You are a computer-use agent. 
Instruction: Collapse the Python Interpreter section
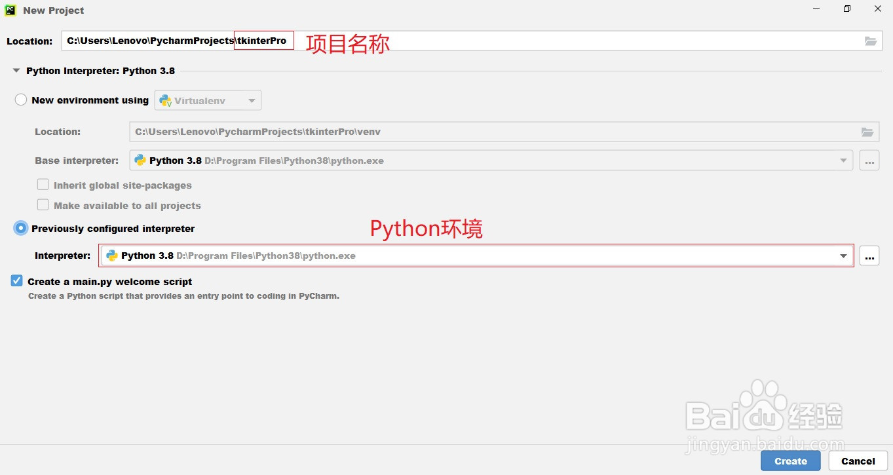point(15,71)
